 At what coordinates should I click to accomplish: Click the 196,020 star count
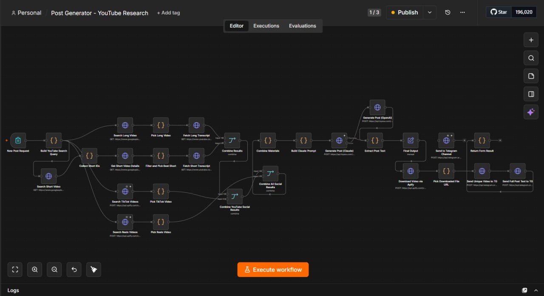(524, 12)
